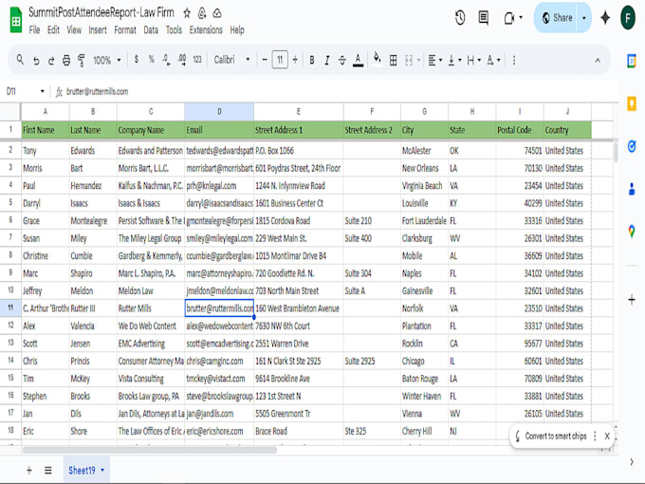Increase font size plus button
This screenshot has height=484, width=645.
tap(295, 60)
